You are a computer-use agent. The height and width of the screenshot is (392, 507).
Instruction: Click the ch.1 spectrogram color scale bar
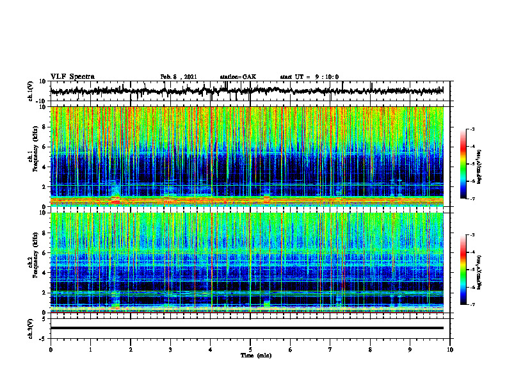[x=463, y=164]
